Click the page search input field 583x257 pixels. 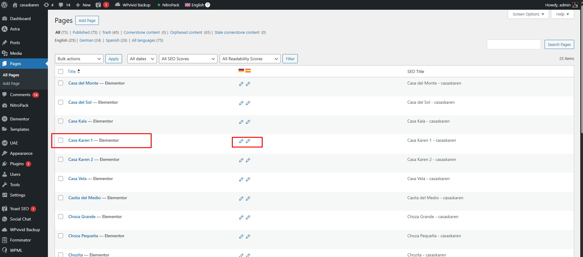(x=514, y=44)
